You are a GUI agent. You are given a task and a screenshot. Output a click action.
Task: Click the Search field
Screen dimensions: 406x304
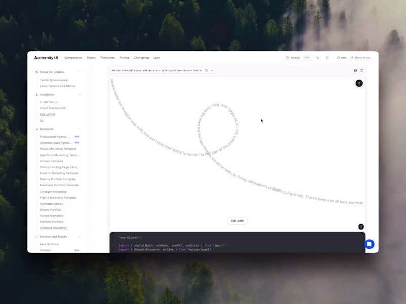click(297, 58)
